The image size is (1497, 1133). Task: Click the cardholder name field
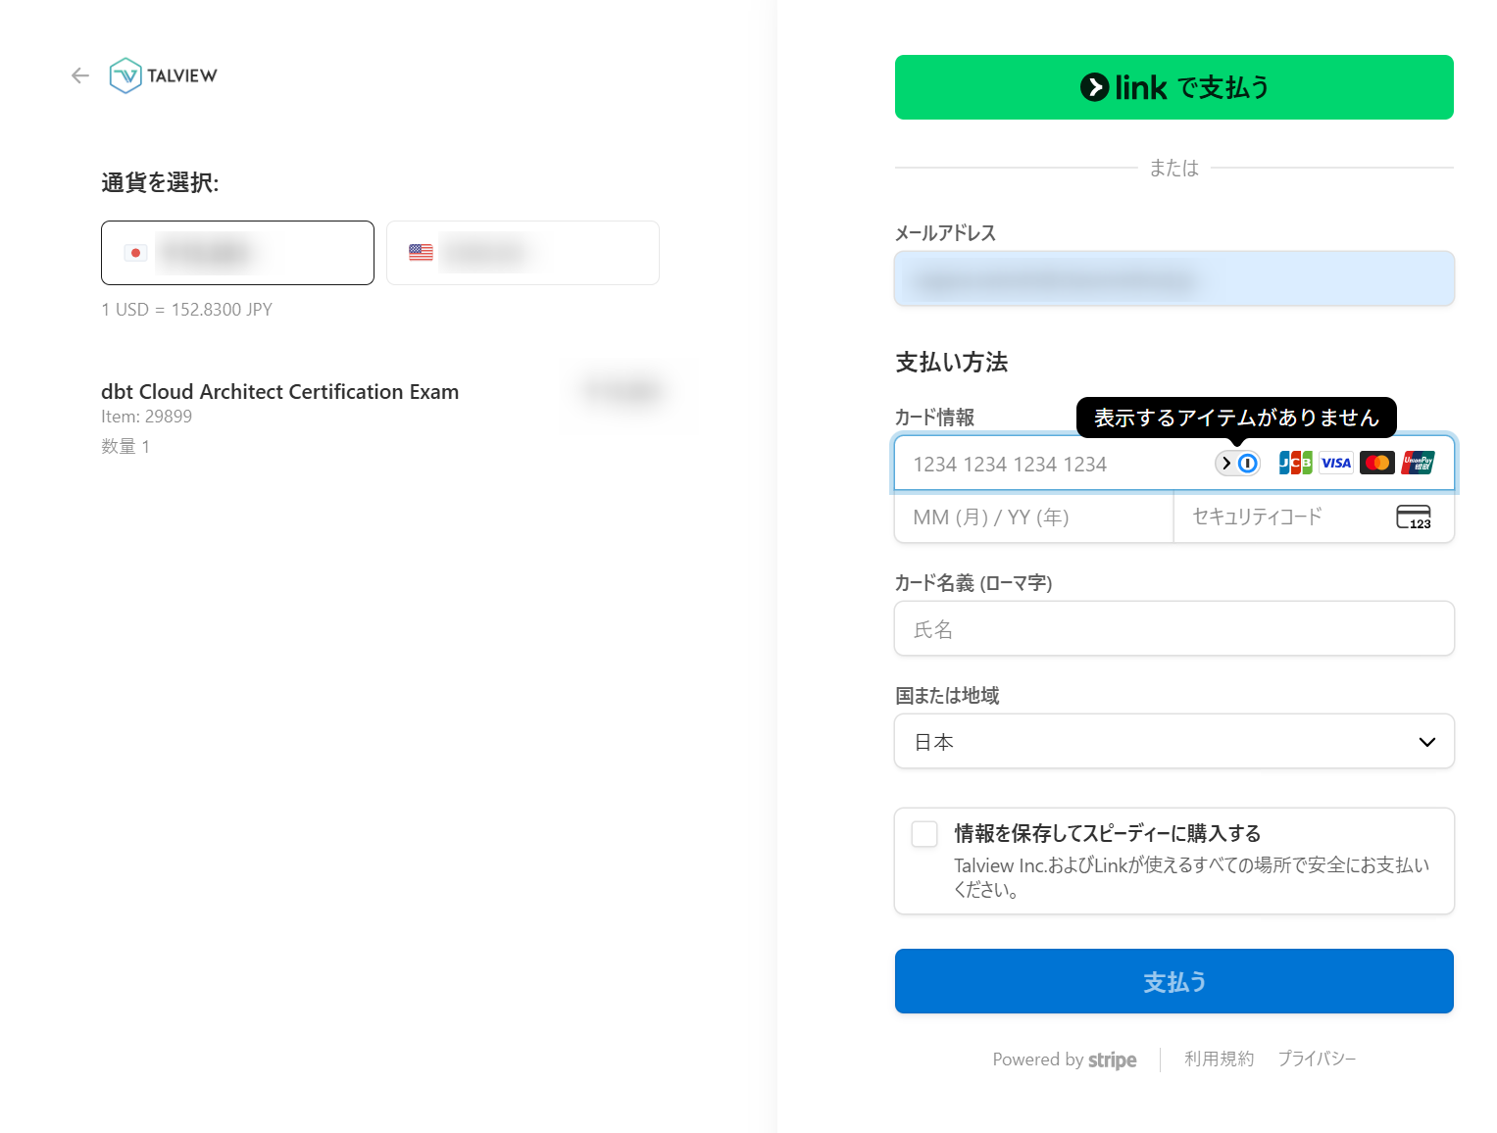pos(1173,628)
